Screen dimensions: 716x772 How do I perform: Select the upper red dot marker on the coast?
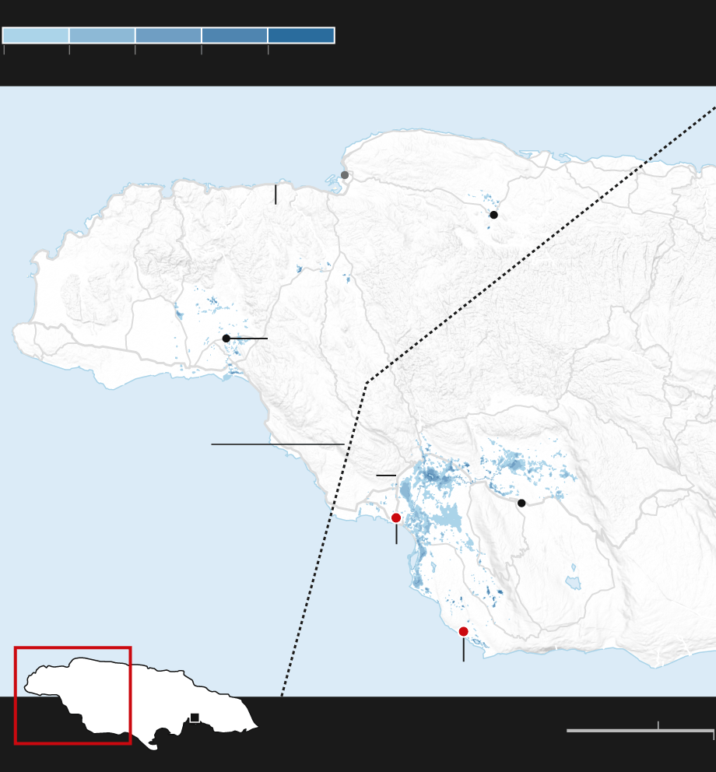pos(396,518)
